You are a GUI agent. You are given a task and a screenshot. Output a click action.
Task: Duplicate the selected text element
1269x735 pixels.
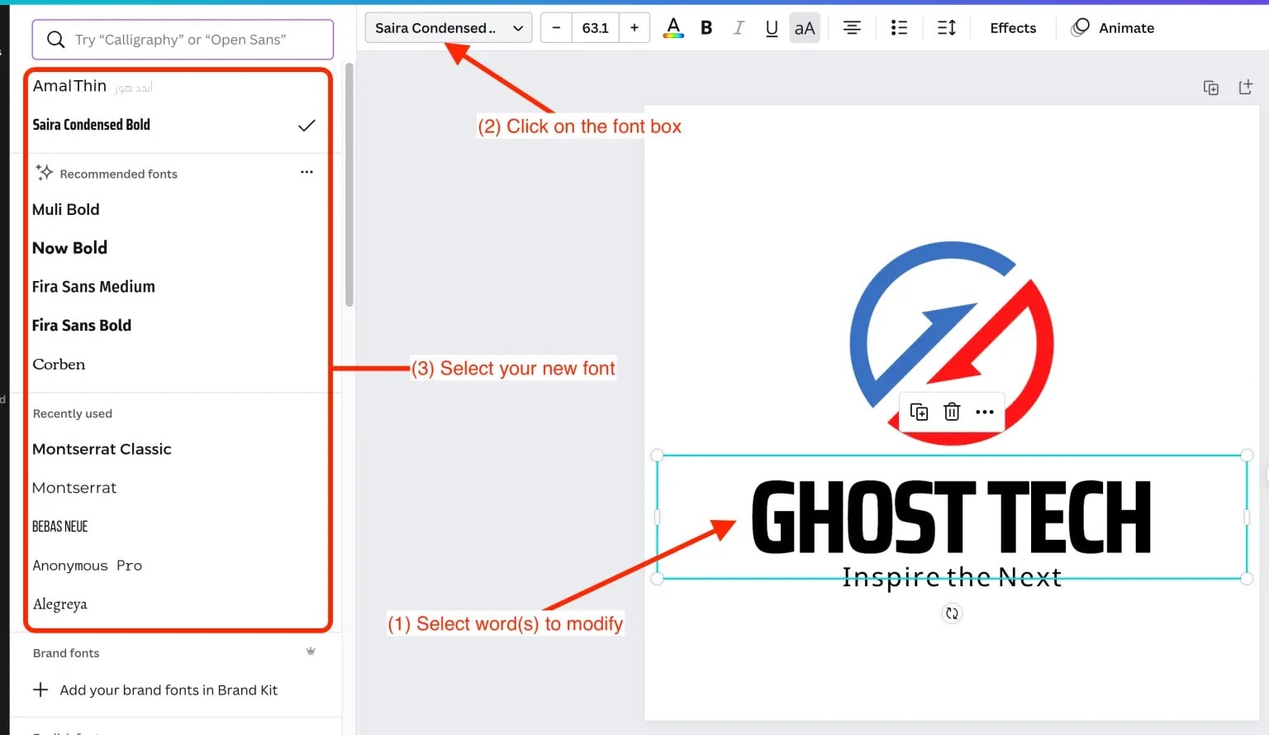919,412
